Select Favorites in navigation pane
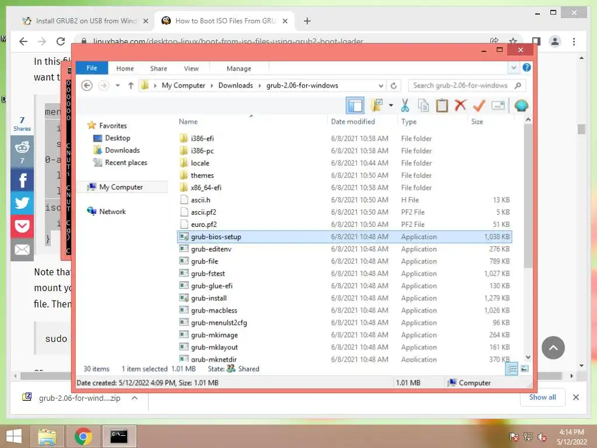 click(113, 125)
